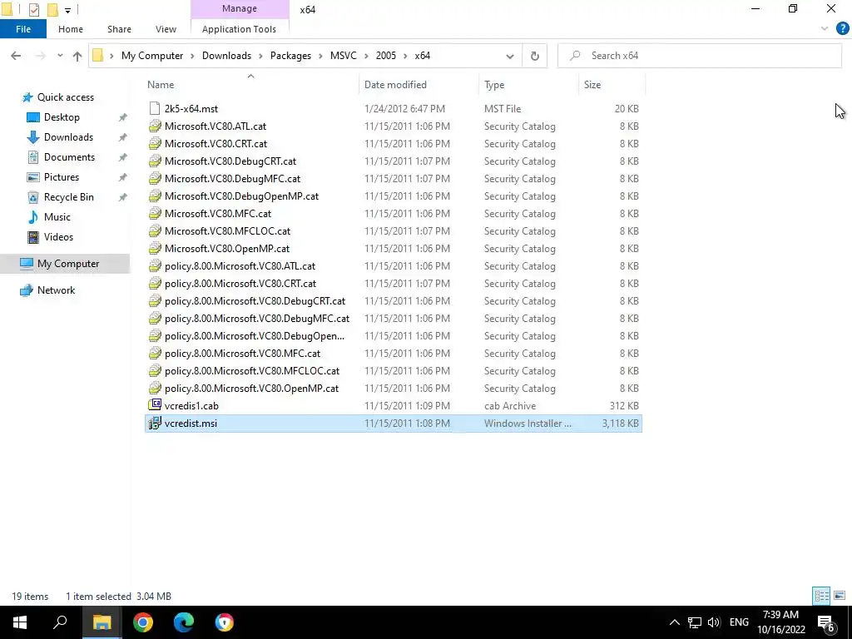Select Microsoft.VC80.ATL.cat catalog icon

click(x=155, y=126)
